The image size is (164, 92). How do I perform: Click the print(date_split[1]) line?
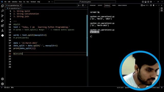tap(25, 48)
